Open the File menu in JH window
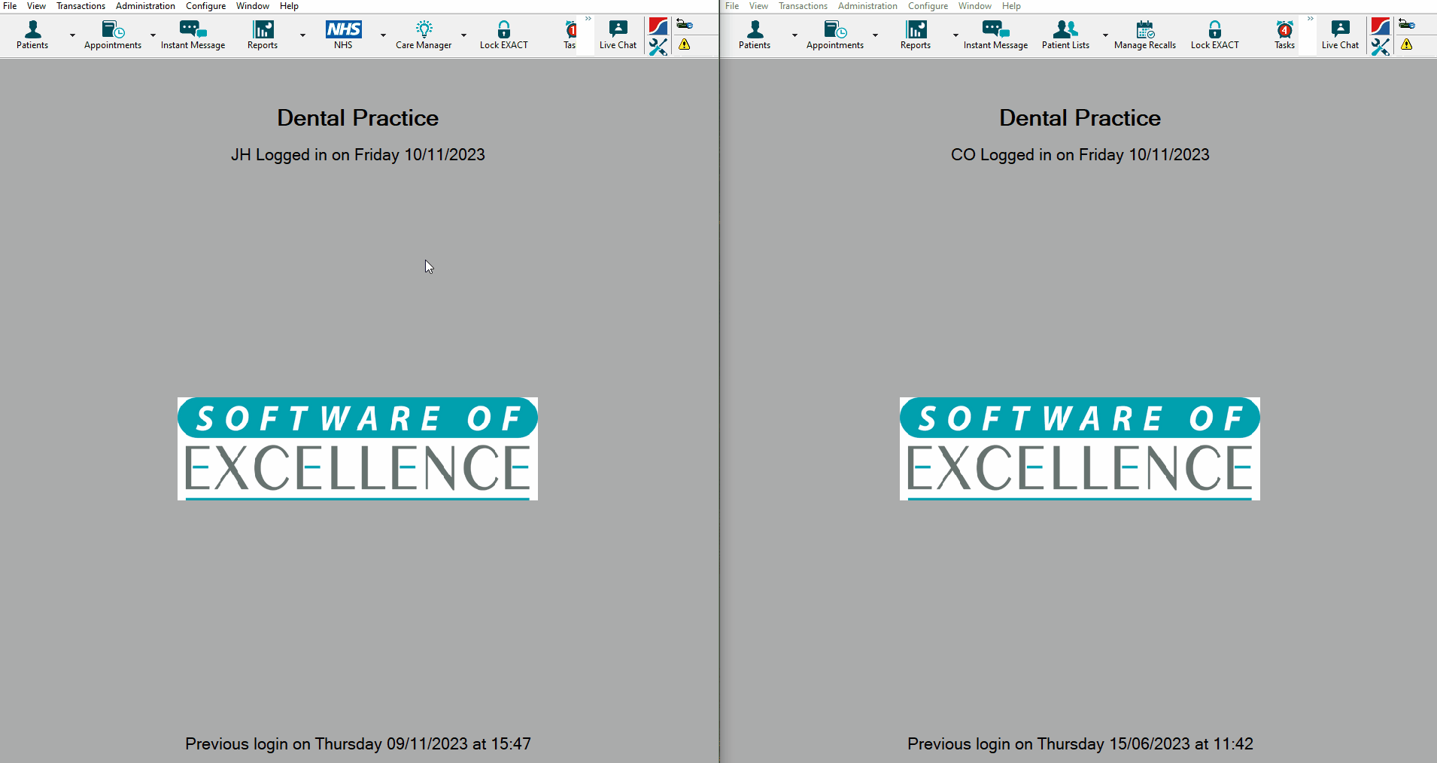The image size is (1437, 763). point(10,6)
